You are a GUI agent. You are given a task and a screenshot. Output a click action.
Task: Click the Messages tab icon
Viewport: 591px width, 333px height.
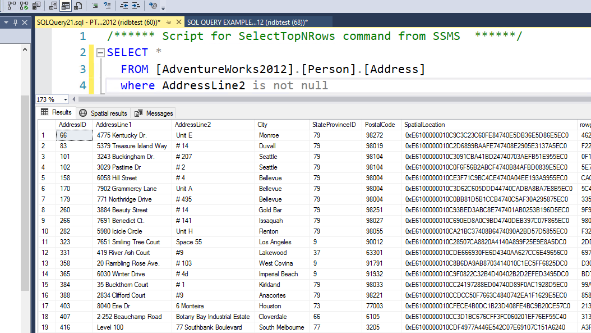(138, 113)
